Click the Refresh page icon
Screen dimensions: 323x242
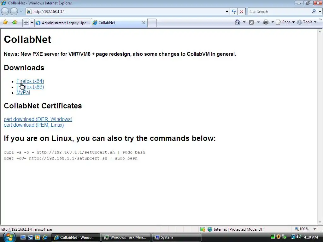(x=234, y=12)
